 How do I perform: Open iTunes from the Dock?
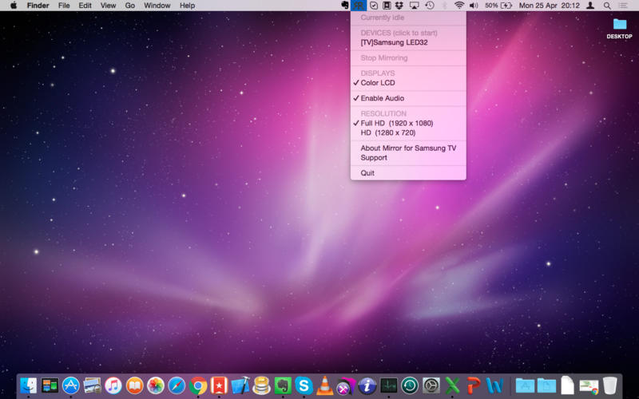pos(113,385)
